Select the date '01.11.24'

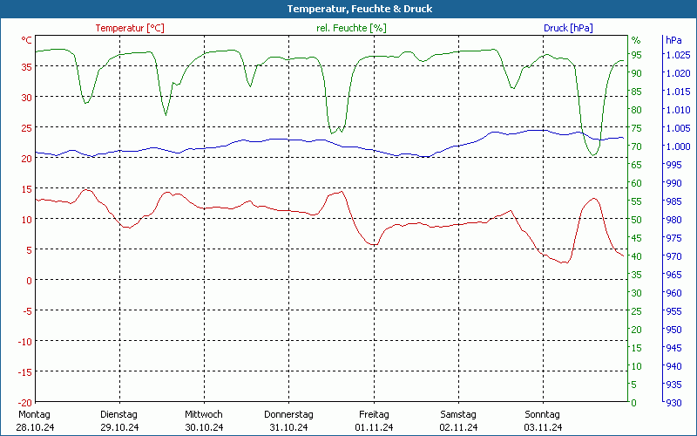click(x=374, y=427)
